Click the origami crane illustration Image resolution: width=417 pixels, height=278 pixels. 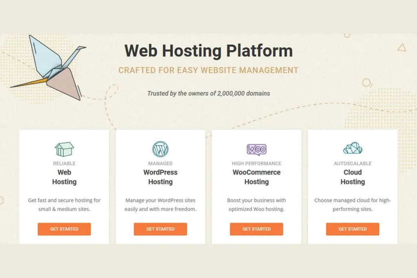pos(49,68)
